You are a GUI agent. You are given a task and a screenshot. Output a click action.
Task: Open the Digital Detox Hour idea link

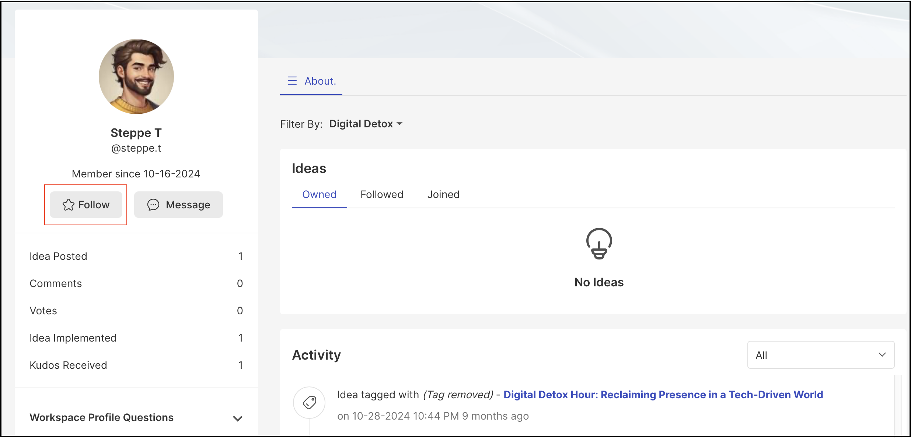663,395
